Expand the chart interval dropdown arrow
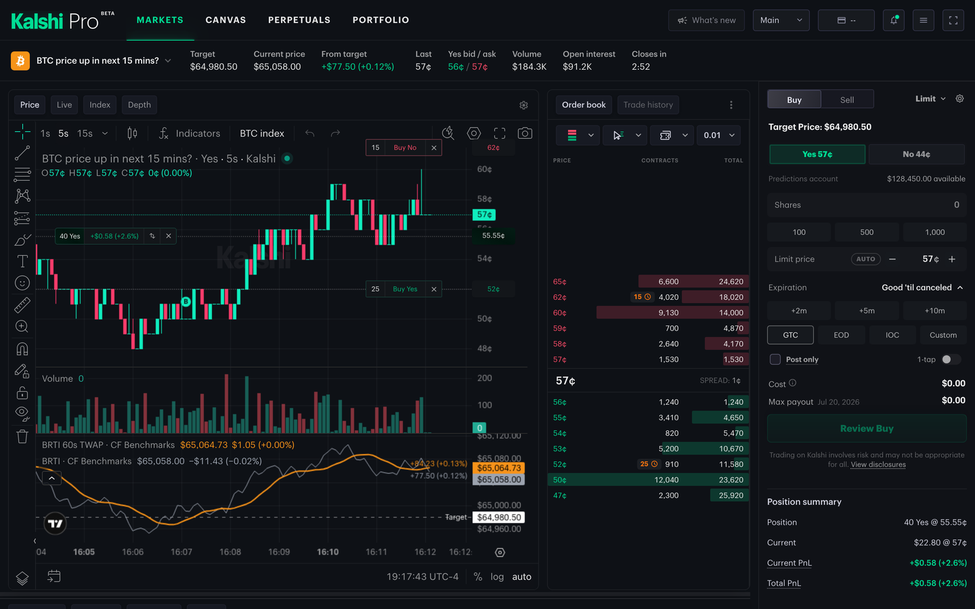This screenshot has width=975, height=609. click(x=105, y=133)
